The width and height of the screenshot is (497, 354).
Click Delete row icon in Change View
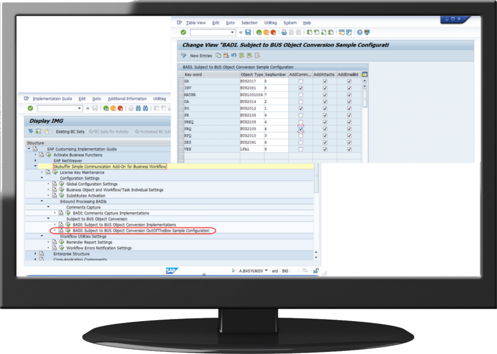point(226,55)
